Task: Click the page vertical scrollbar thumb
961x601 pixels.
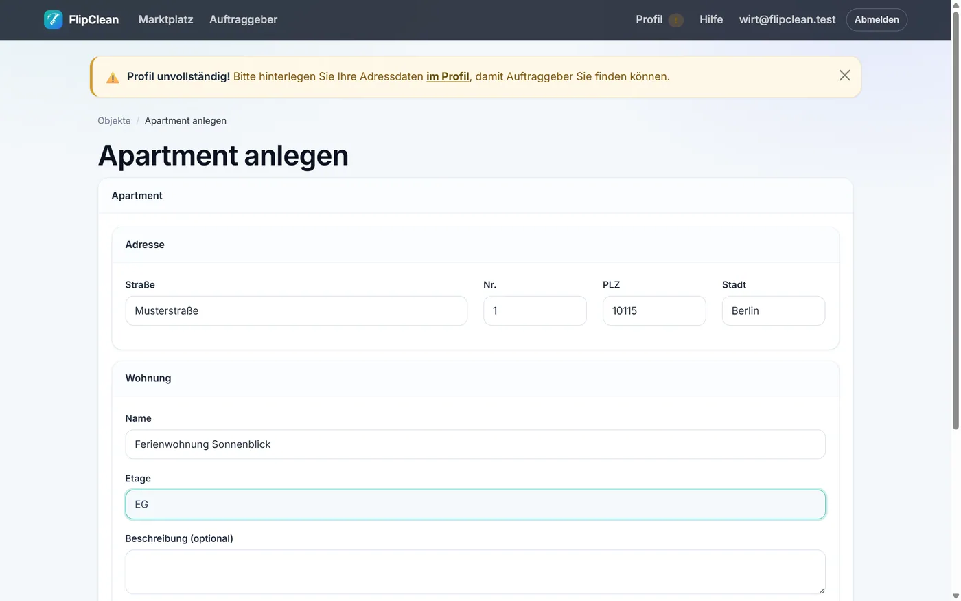Action: [956, 220]
